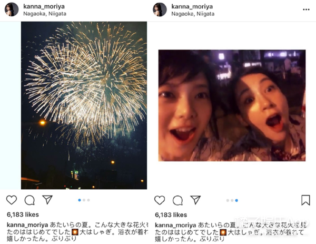316x244 pixels.
Task: Tap the fireworks photo
Action: point(84,105)
